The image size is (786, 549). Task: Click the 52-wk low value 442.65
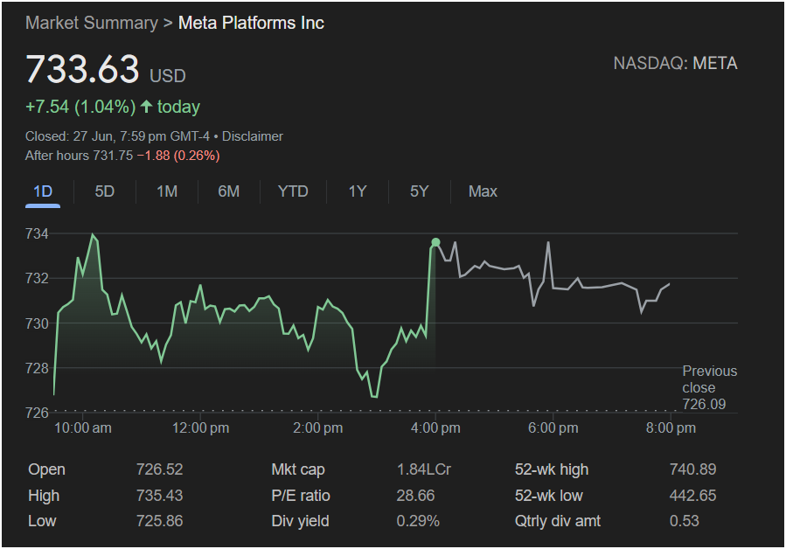pos(692,496)
